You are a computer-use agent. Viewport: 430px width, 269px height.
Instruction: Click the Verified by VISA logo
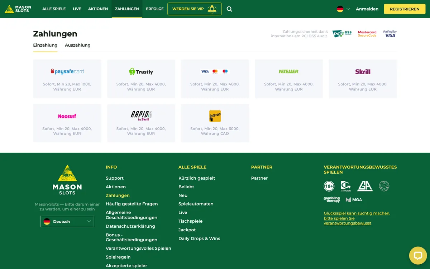(x=390, y=34)
